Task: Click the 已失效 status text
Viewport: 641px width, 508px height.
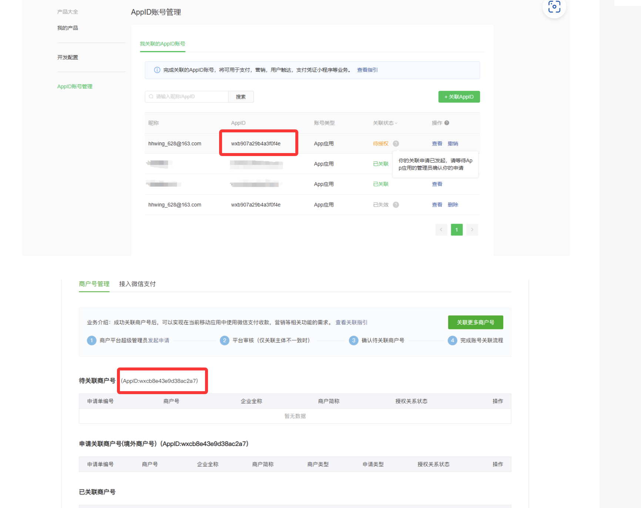Action: (380, 205)
